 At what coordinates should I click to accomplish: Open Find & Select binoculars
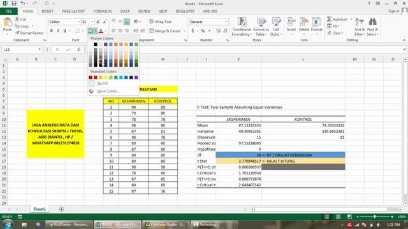point(372,27)
